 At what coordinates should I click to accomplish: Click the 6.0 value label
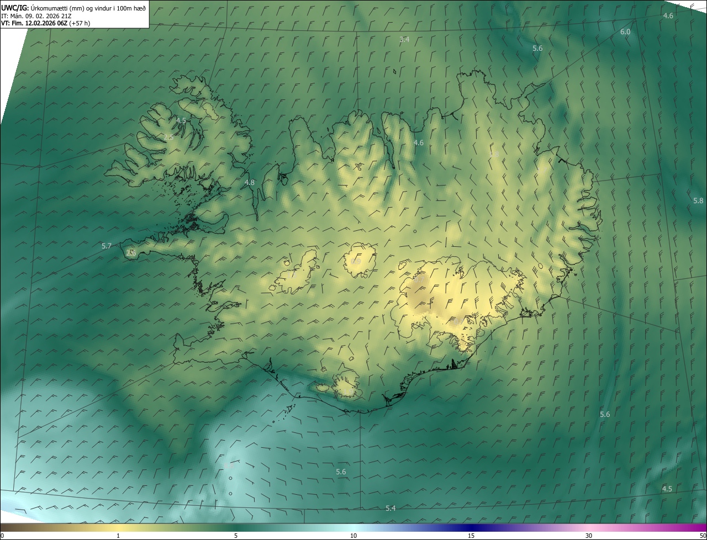coord(625,32)
